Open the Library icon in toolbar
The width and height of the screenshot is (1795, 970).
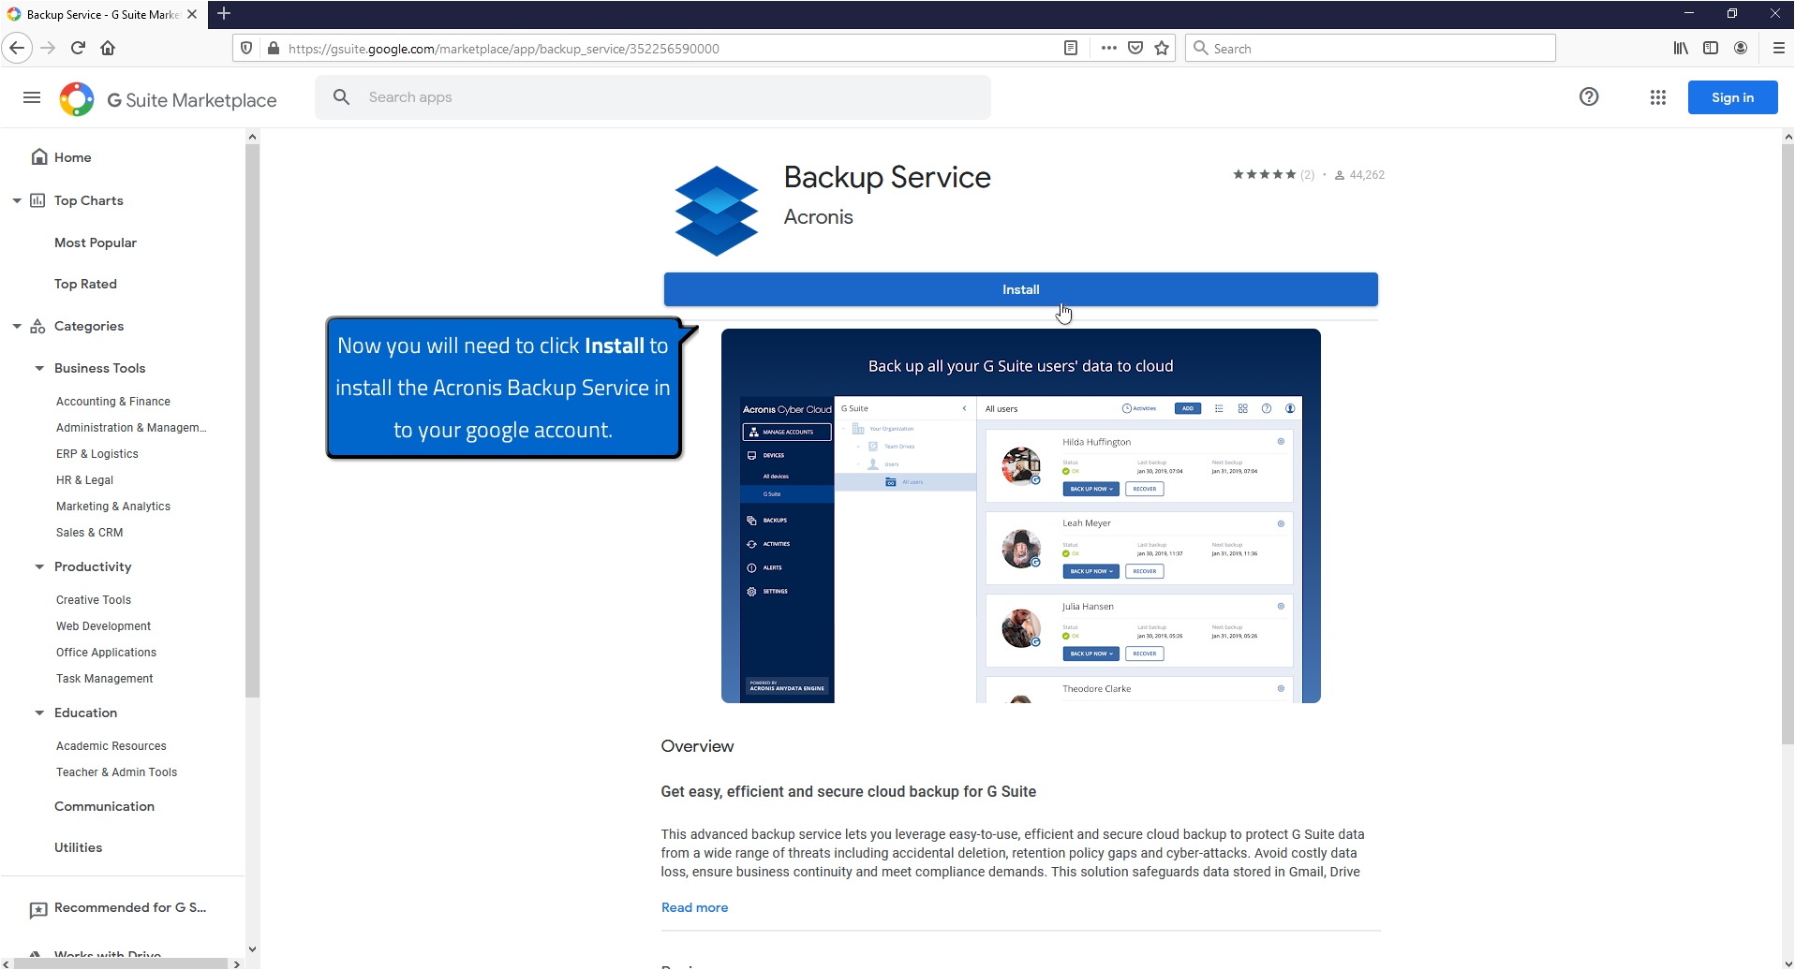click(x=1681, y=48)
